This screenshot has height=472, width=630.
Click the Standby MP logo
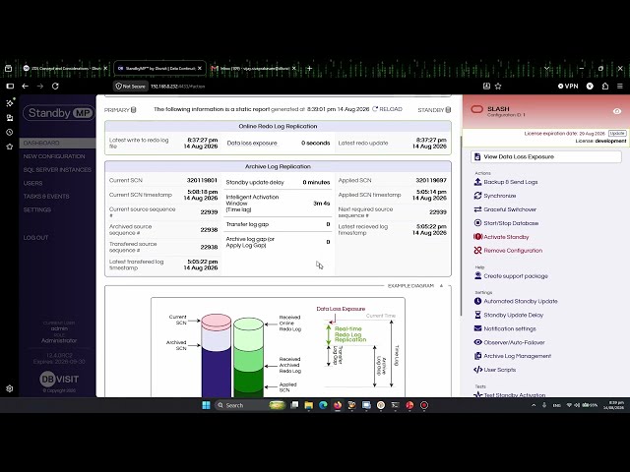point(59,113)
